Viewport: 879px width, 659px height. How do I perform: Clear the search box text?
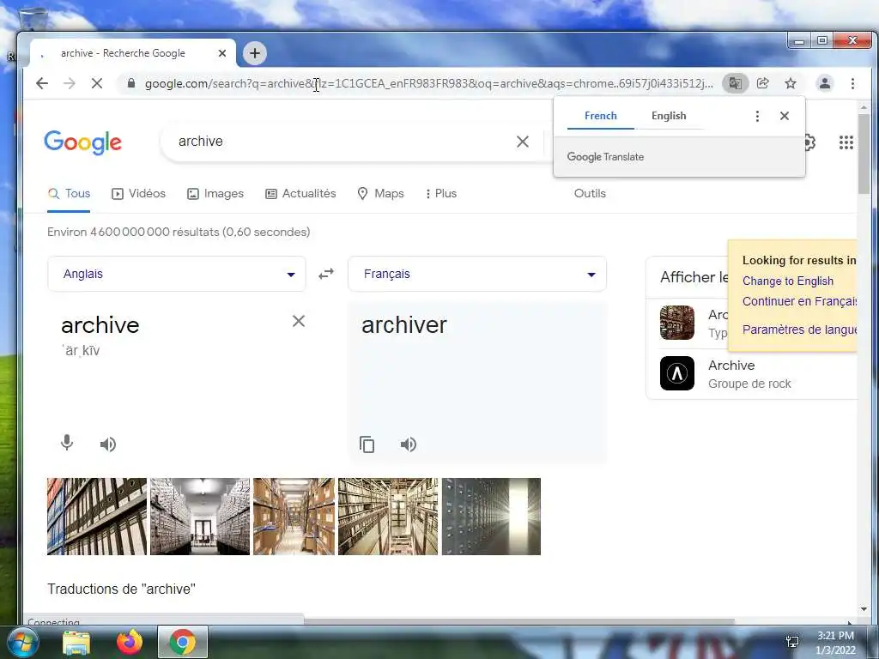(523, 142)
